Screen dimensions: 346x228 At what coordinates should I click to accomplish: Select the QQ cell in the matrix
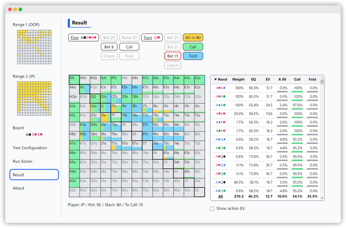(95, 98)
